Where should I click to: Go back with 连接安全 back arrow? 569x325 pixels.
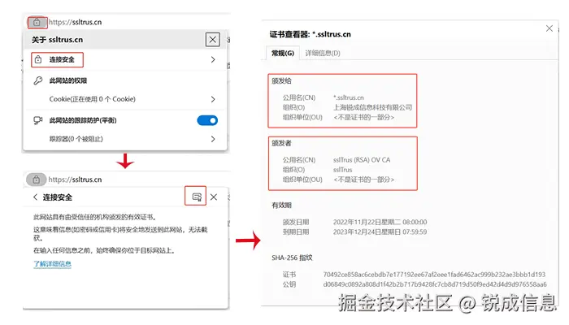35,197
